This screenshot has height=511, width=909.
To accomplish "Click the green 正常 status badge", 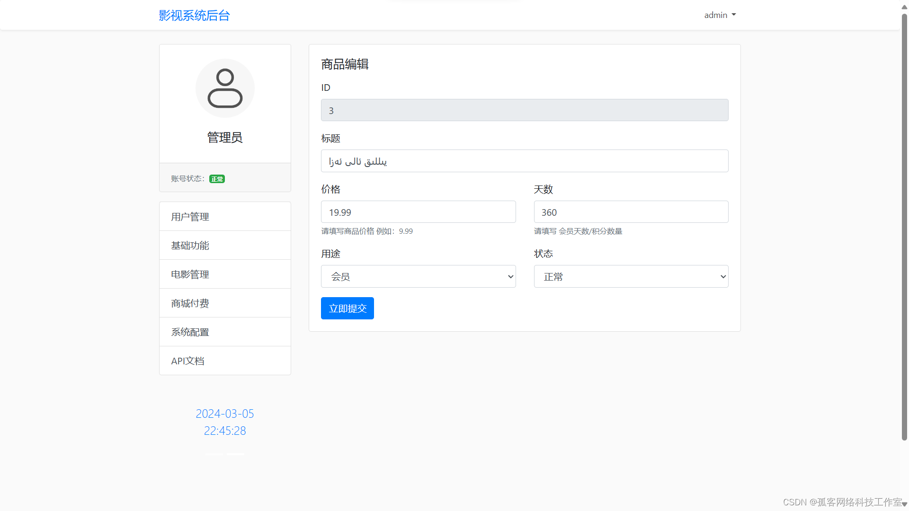I will [217, 179].
